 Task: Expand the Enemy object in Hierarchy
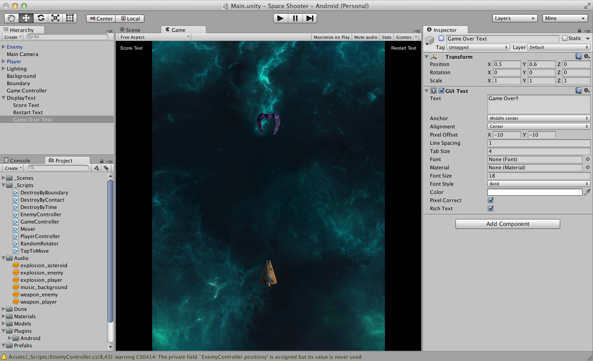click(x=4, y=47)
